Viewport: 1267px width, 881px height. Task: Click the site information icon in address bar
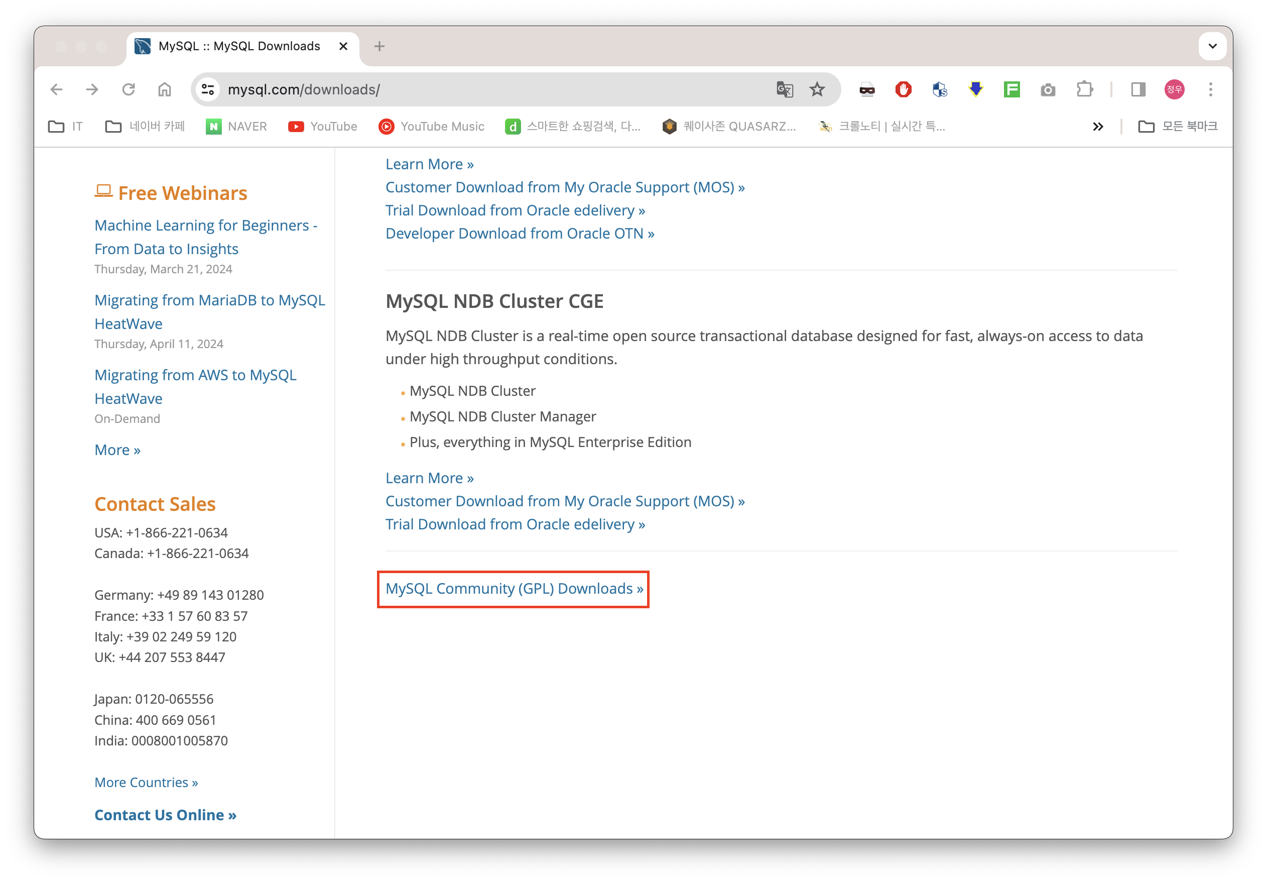(x=208, y=89)
